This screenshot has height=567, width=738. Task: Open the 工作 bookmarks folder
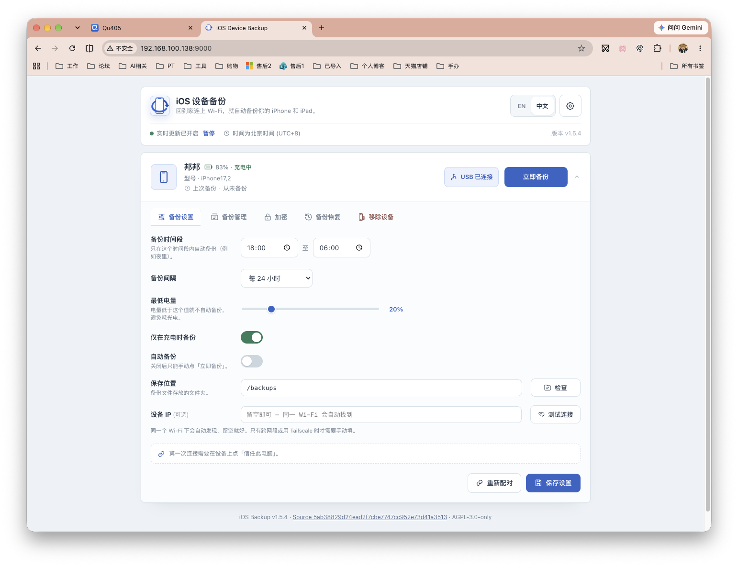pos(67,66)
